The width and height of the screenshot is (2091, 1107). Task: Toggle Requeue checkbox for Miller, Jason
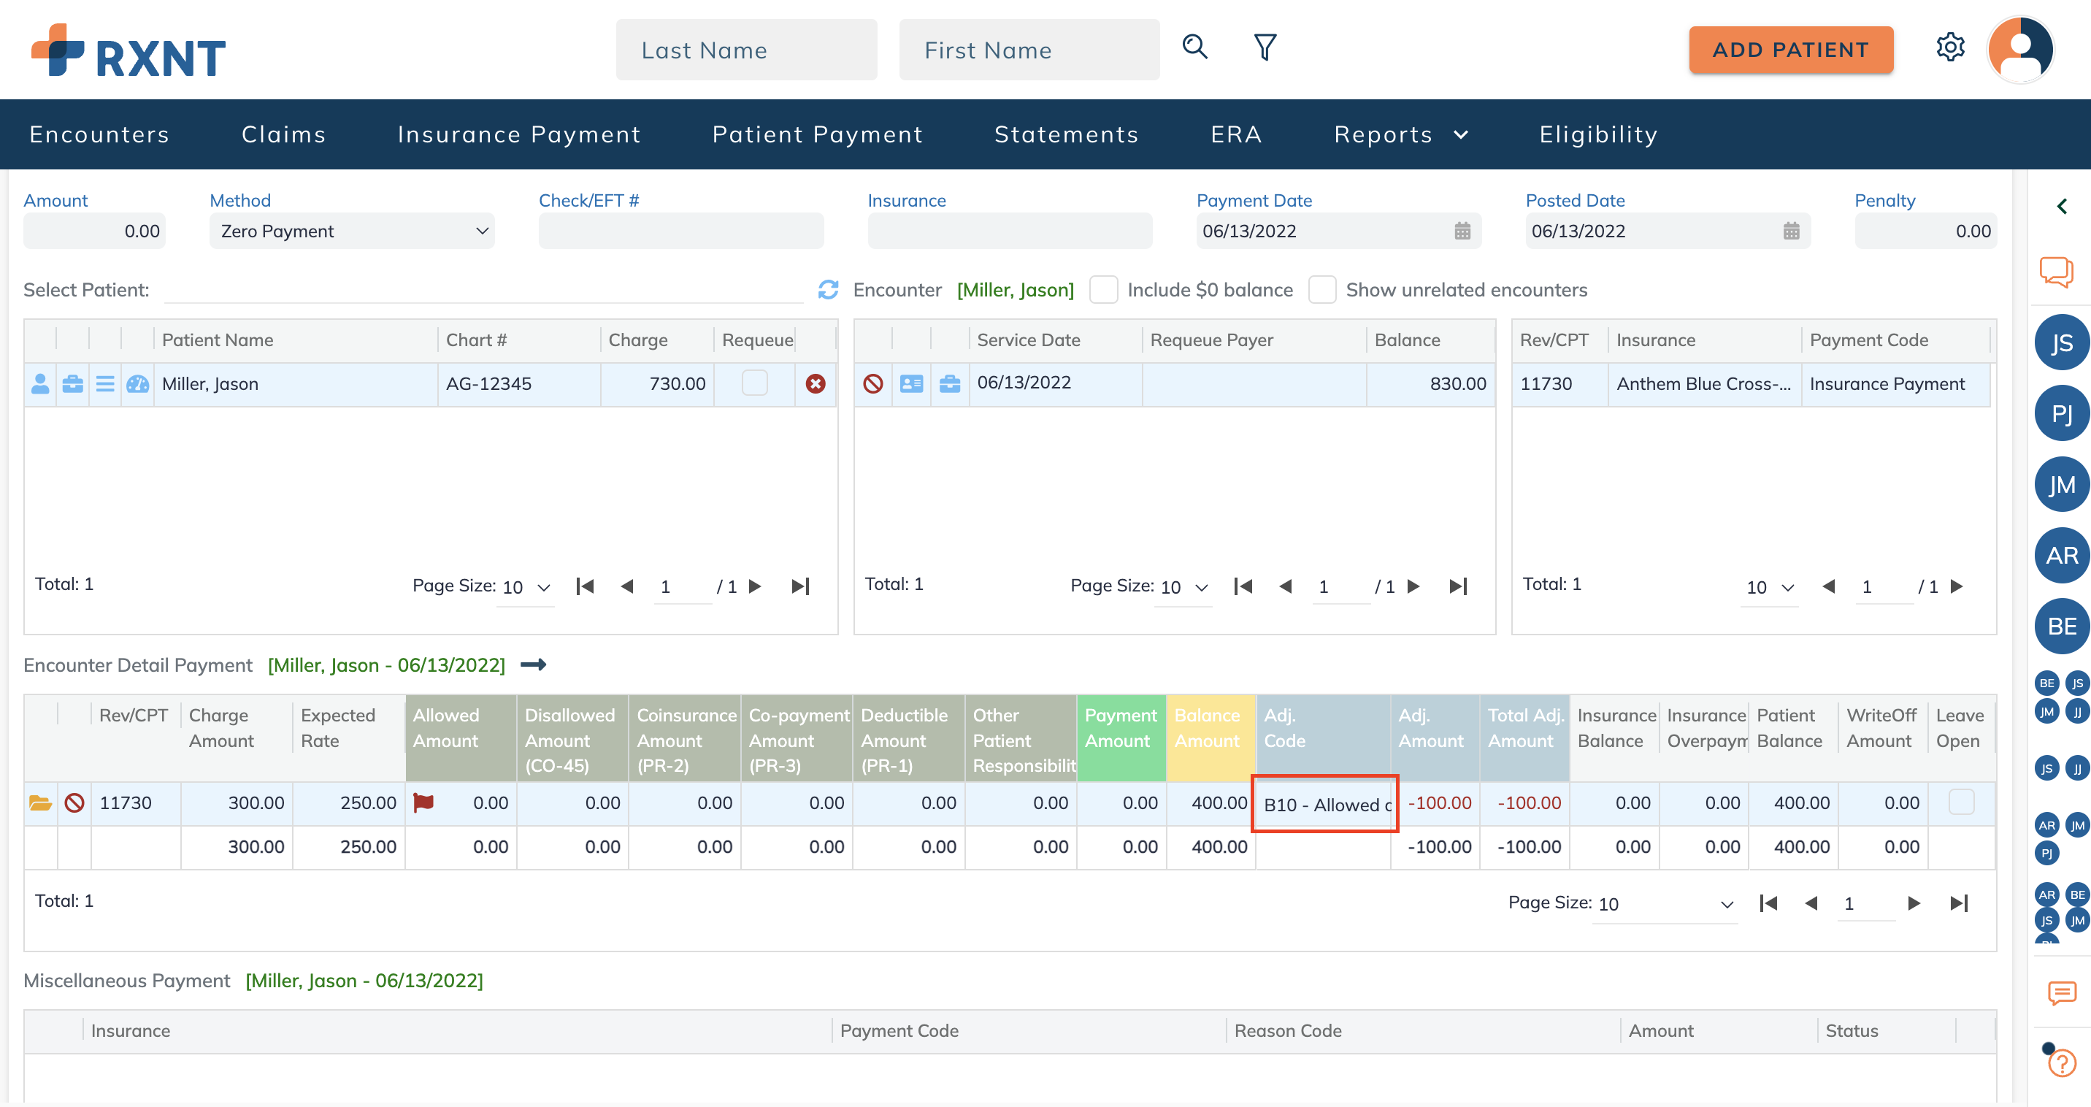(x=754, y=383)
